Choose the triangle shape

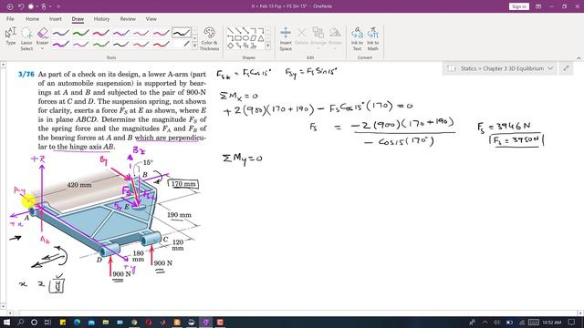[x=261, y=38]
